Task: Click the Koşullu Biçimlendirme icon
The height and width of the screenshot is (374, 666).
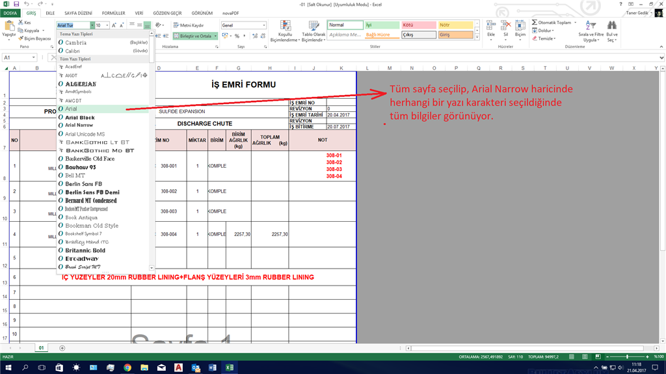Action: [285, 25]
